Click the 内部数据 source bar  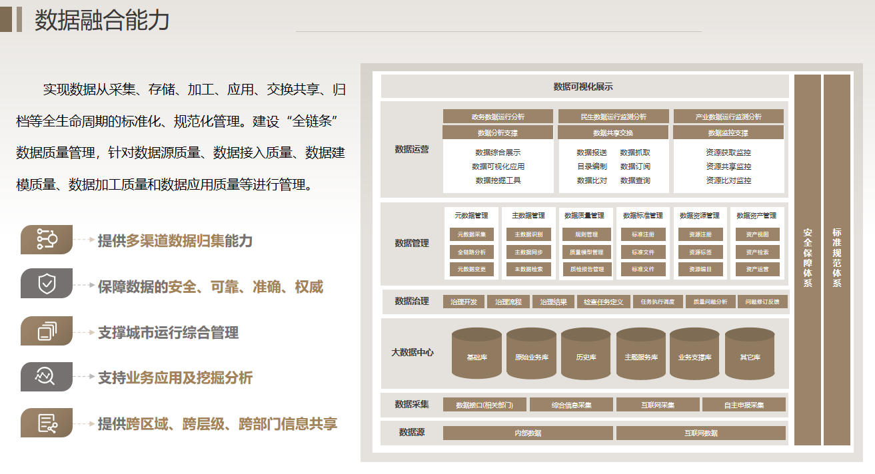click(528, 433)
